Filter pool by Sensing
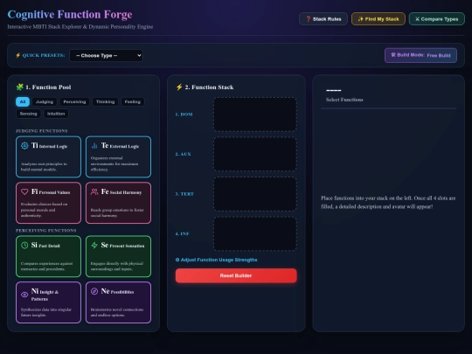Image resolution: width=472 pixels, height=354 pixels. click(28, 114)
